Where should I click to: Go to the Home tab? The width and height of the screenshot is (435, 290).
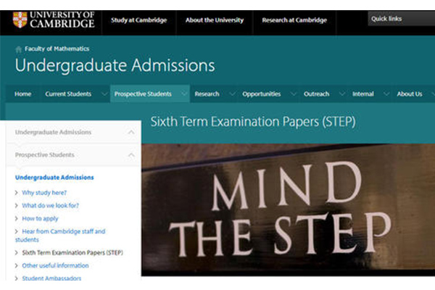point(22,94)
